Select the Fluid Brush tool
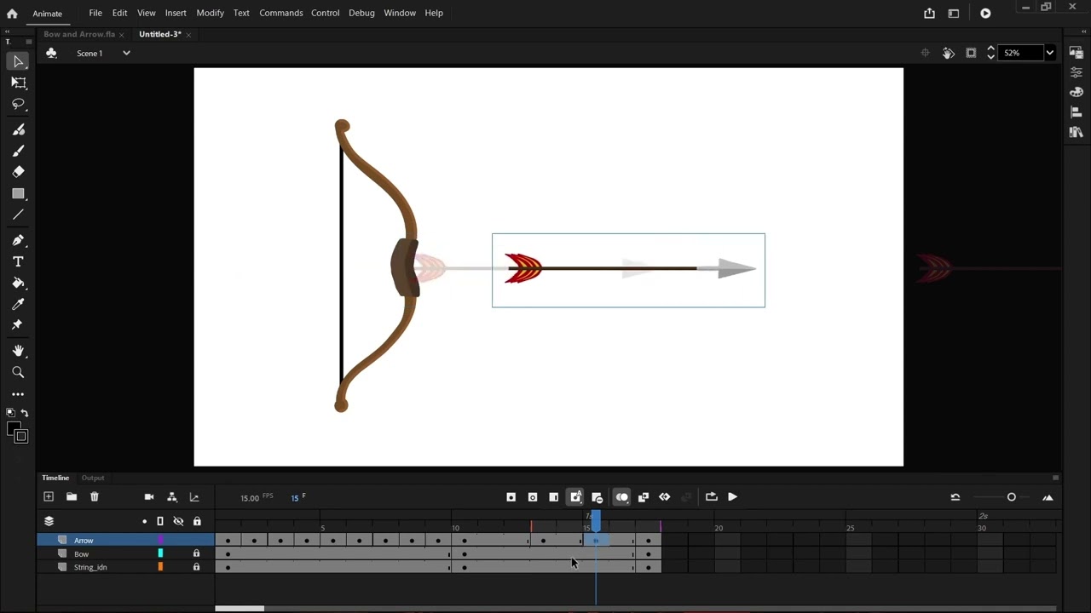The image size is (1091, 613). point(18,129)
